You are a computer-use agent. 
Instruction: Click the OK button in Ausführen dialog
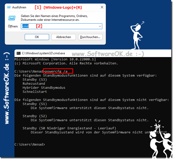pos(37,37)
